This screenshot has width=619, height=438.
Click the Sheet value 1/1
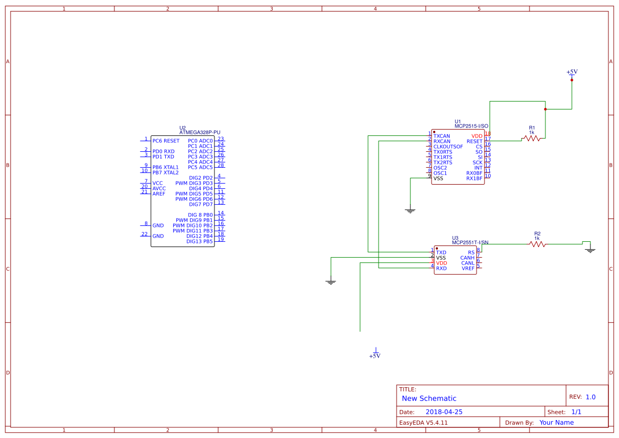pos(576,412)
